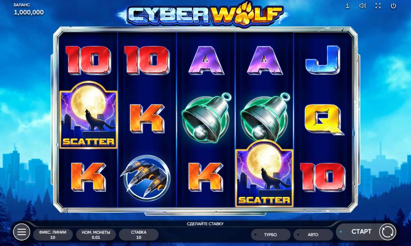
Task: Open НОМ. МОНЕТЫ coin value selector
Action: tap(96, 235)
